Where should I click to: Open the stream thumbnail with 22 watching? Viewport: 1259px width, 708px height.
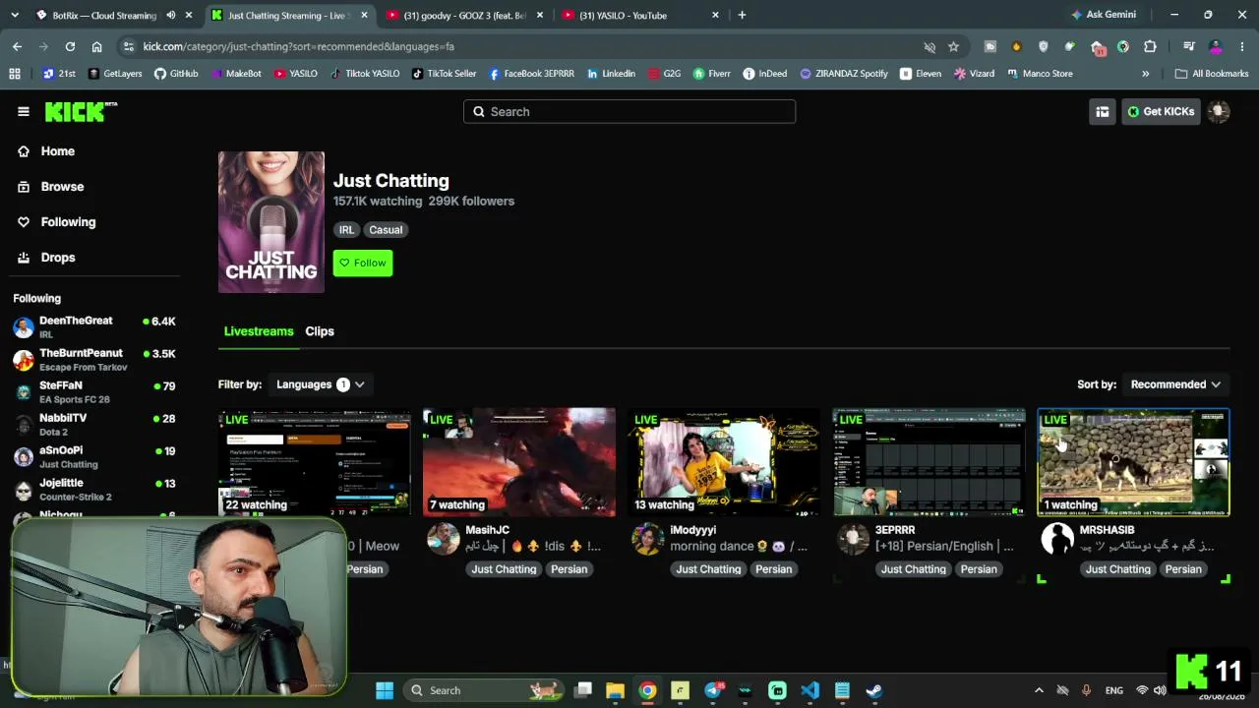coord(315,462)
